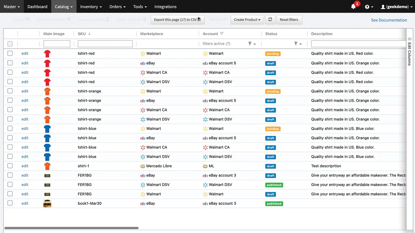Check the tshirt-blue Walmart CA row checkbox

(x=10, y=147)
